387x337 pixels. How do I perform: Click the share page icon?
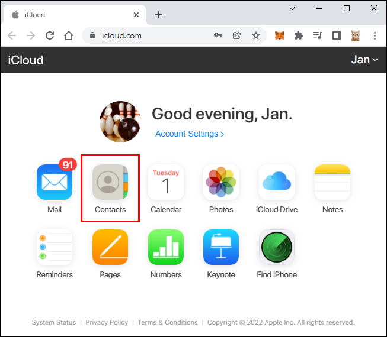click(x=236, y=35)
